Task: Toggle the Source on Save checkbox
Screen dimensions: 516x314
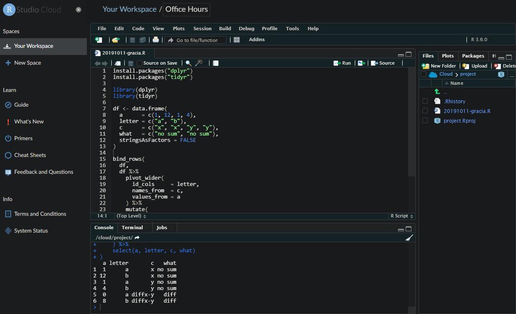Action: click(x=139, y=63)
